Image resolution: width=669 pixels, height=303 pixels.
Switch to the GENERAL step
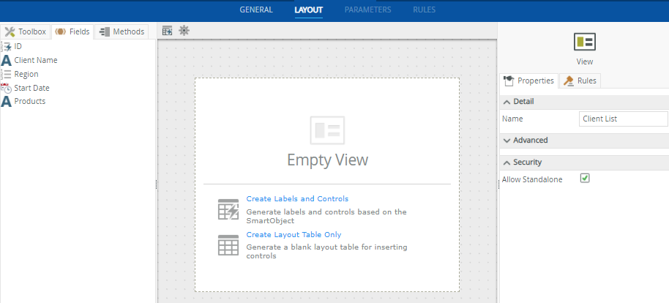(256, 10)
